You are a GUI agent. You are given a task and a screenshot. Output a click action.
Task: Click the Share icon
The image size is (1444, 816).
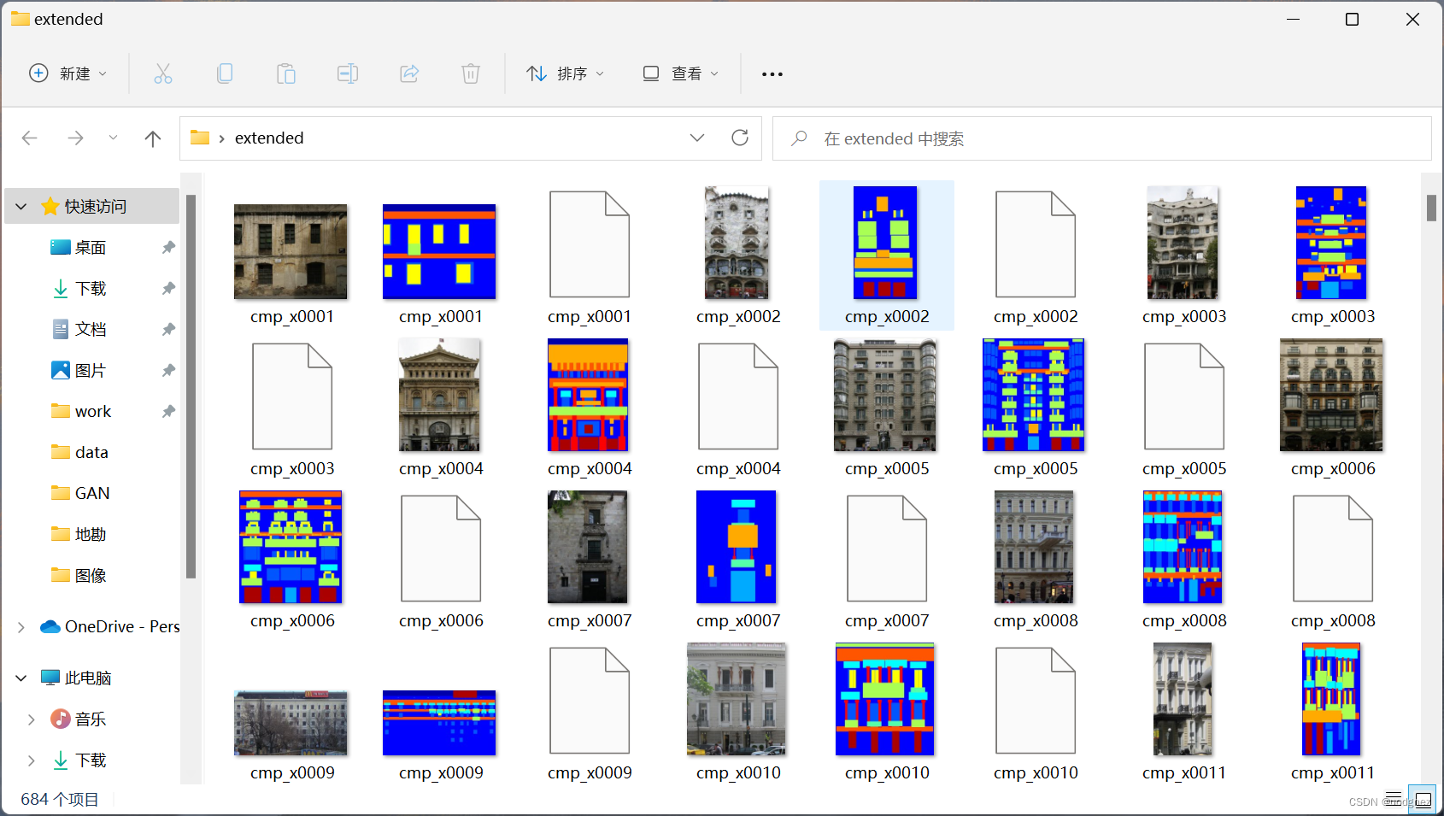409,73
